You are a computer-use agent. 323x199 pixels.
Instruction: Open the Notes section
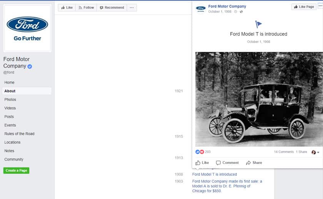[x=9, y=151]
